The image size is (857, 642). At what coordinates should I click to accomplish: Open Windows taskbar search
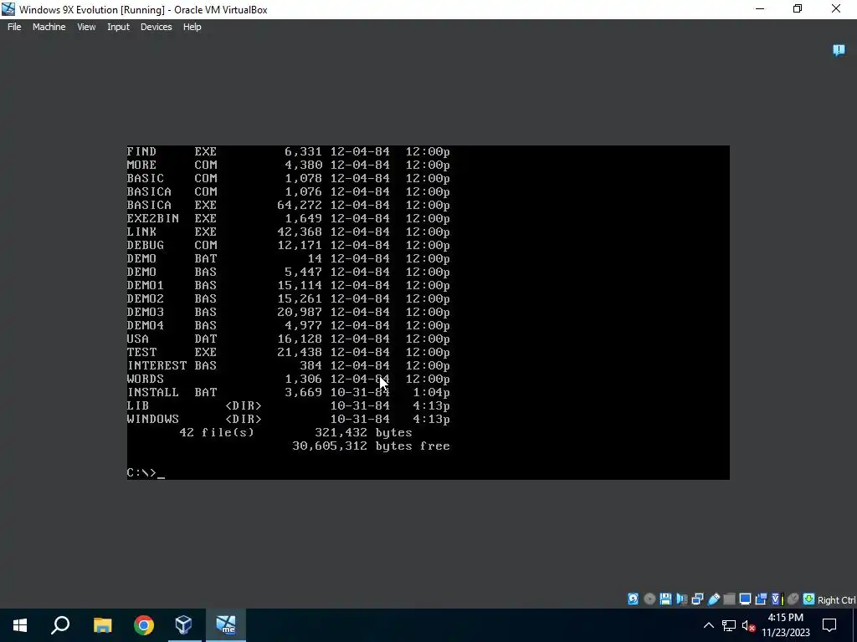point(60,625)
